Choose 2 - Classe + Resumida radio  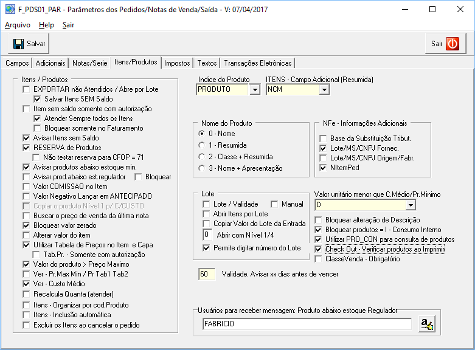coord(201,157)
